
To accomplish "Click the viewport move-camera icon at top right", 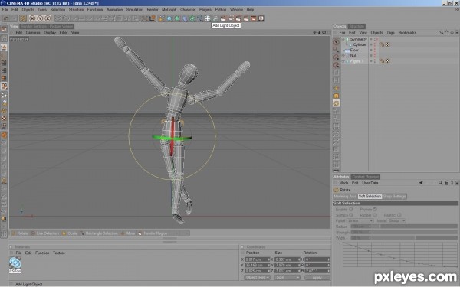I will coord(314,32).
